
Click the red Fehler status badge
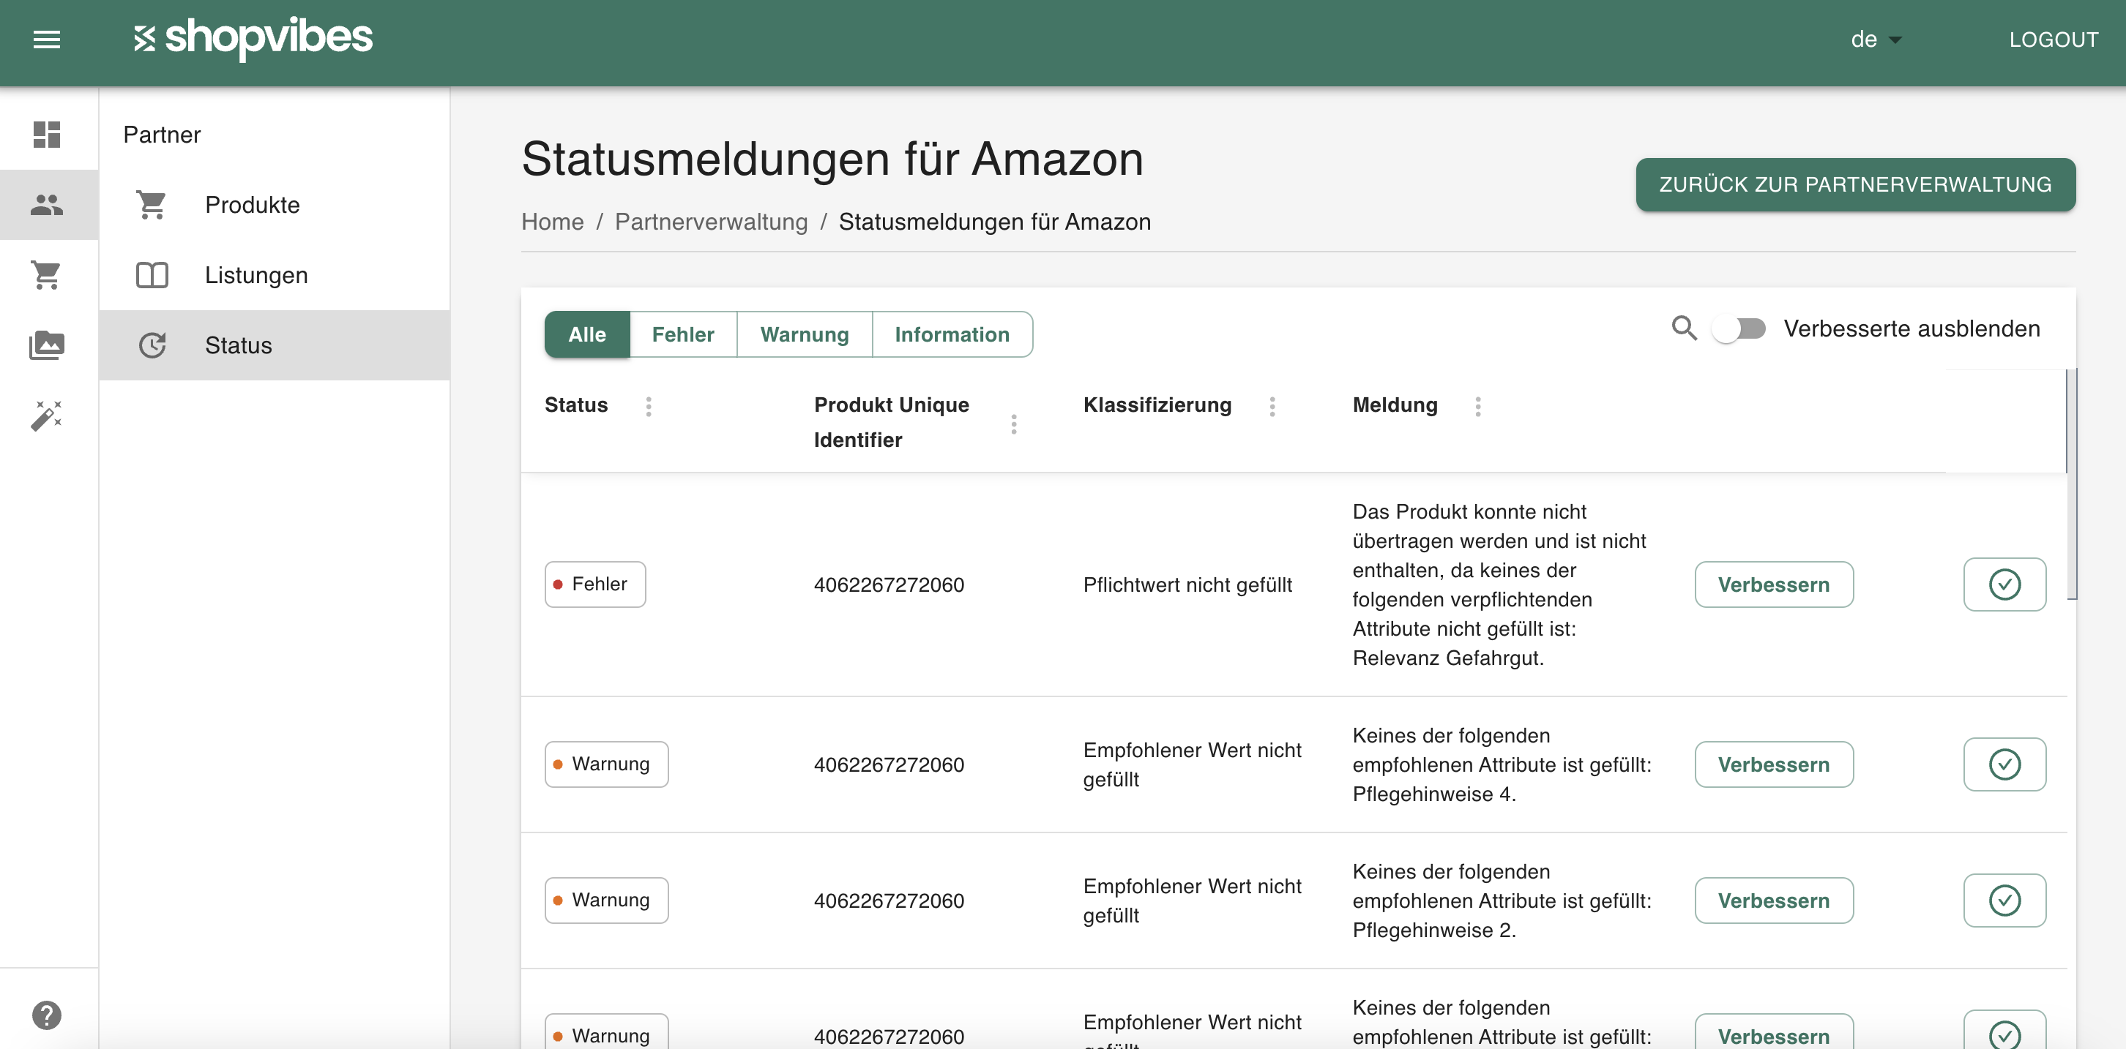pos(595,584)
